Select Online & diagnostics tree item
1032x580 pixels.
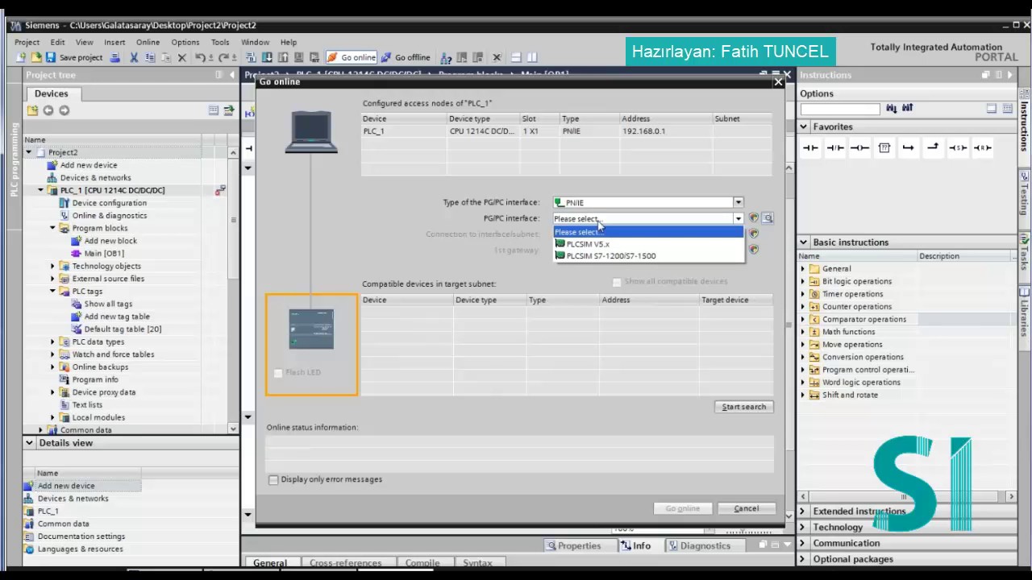(x=109, y=215)
